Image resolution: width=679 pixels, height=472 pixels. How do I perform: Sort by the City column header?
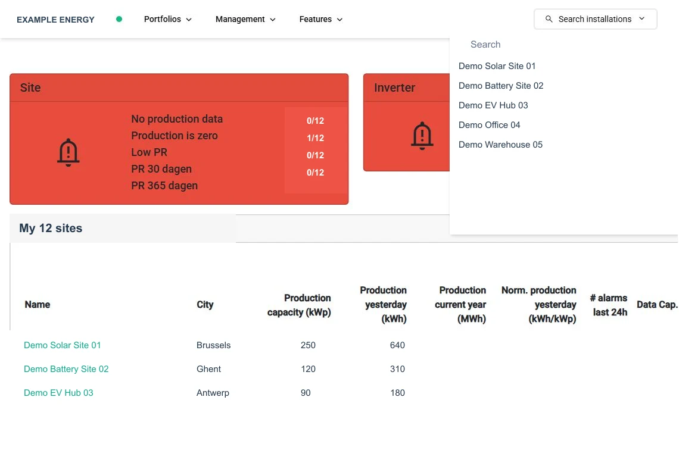pyautogui.click(x=205, y=305)
